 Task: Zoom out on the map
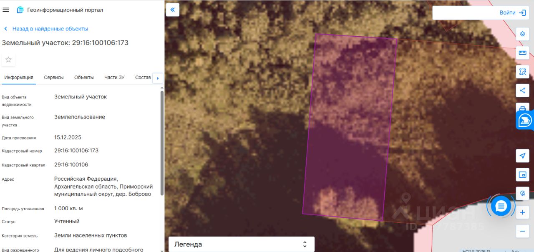(x=522, y=231)
